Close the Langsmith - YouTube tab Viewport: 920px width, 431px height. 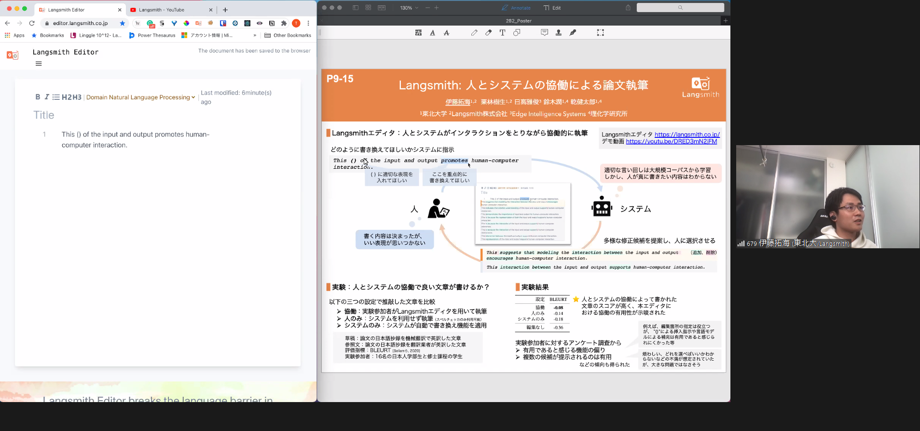pos(210,10)
